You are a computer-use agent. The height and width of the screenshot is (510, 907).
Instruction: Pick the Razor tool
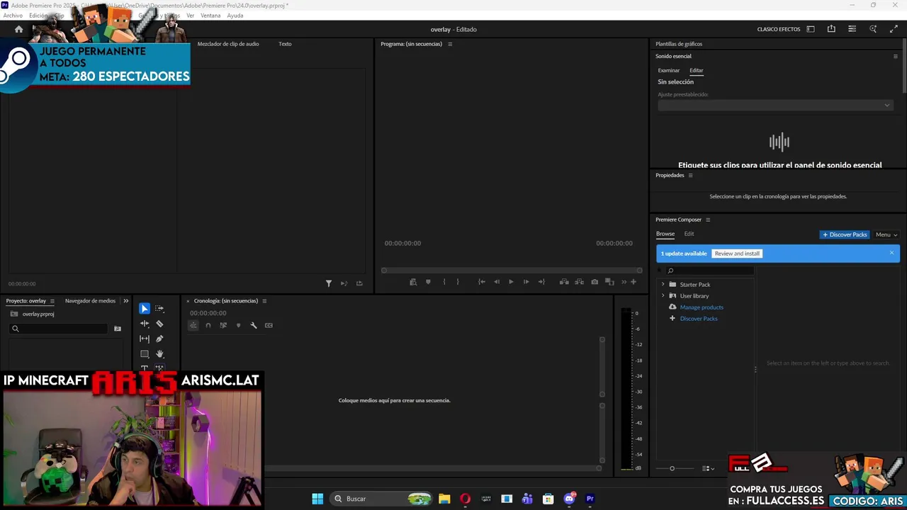[159, 324]
